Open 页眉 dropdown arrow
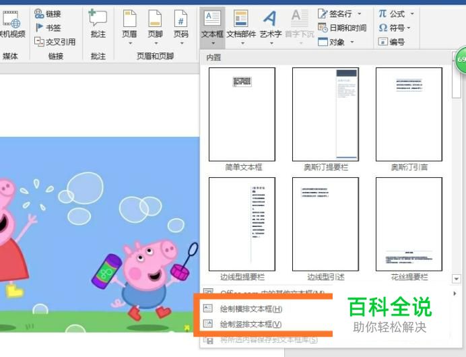Image resolution: width=466 pixels, height=357 pixels. pyautogui.click(x=130, y=43)
